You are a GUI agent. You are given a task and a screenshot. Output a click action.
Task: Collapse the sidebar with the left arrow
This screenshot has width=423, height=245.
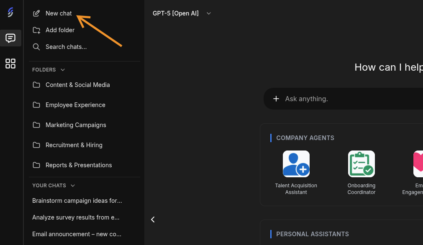point(153,219)
